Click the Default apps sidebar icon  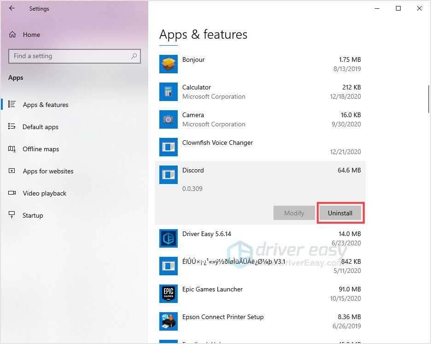tap(12, 127)
